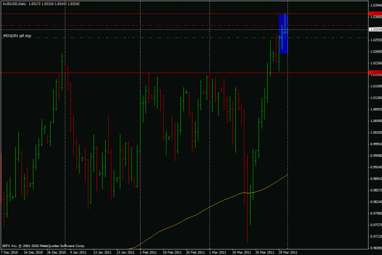Screen dimensions: 382x255
Task: Click the 10 Mar 2011 date label
Action: coord(241,253)
